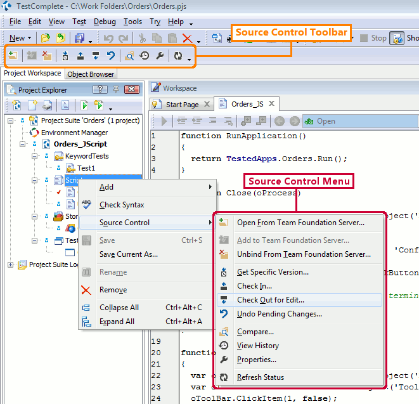
Task: Select Check Out for Edit menu item
Action: (x=271, y=300)
